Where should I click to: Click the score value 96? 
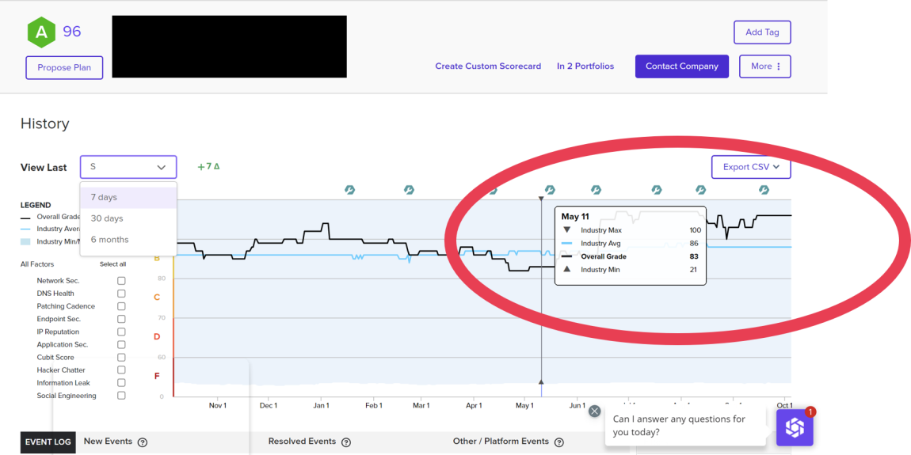[72, 32]
